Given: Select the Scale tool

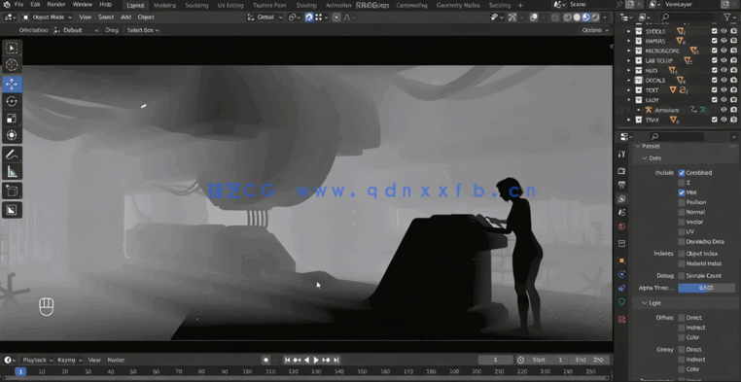Looking at the screenshot, I should pyautogui.click(x=12, y=118).
